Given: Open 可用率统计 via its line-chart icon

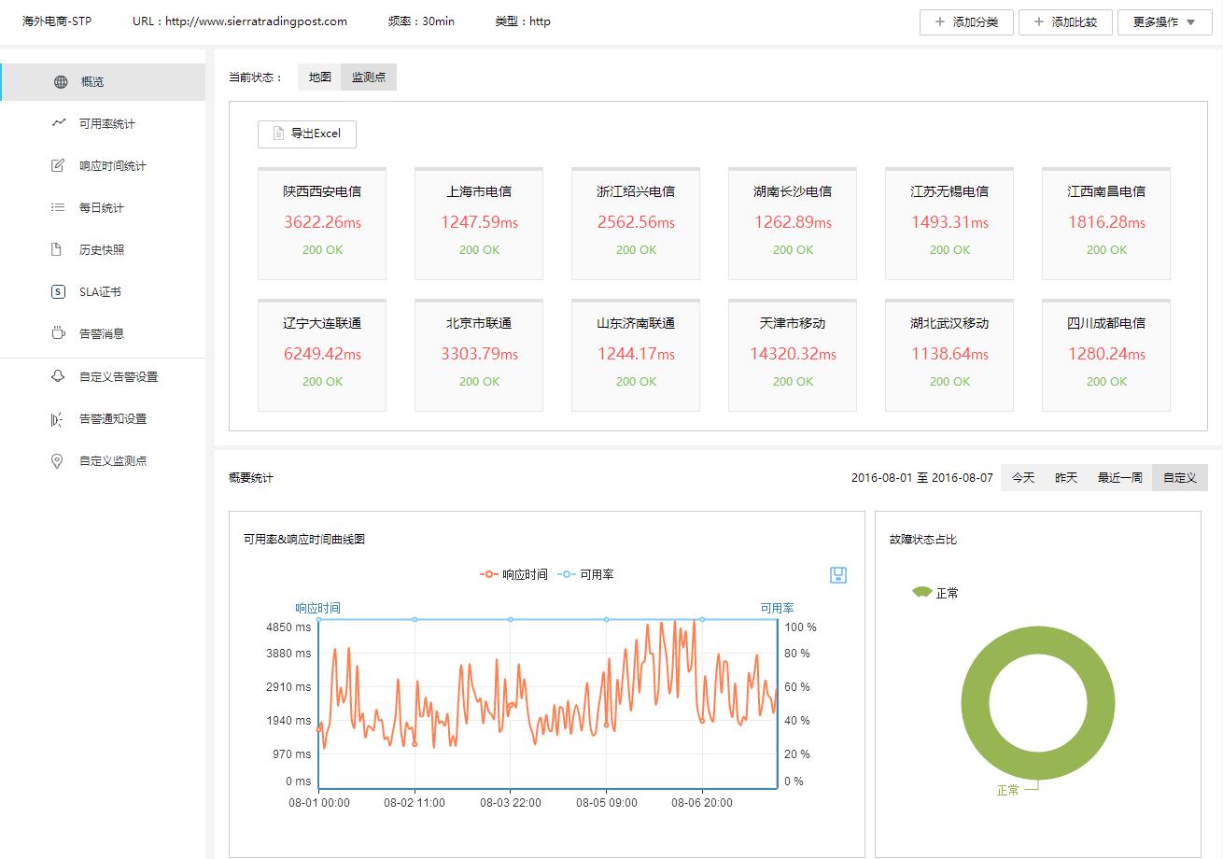Looking at the screenshot, I should coord(58,123).
